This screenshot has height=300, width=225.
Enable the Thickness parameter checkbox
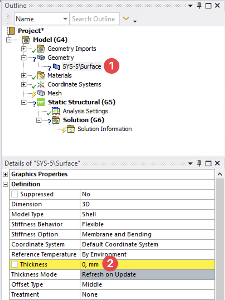point(15,265)
